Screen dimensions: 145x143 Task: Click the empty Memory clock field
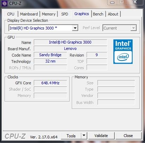coord(50,96)
